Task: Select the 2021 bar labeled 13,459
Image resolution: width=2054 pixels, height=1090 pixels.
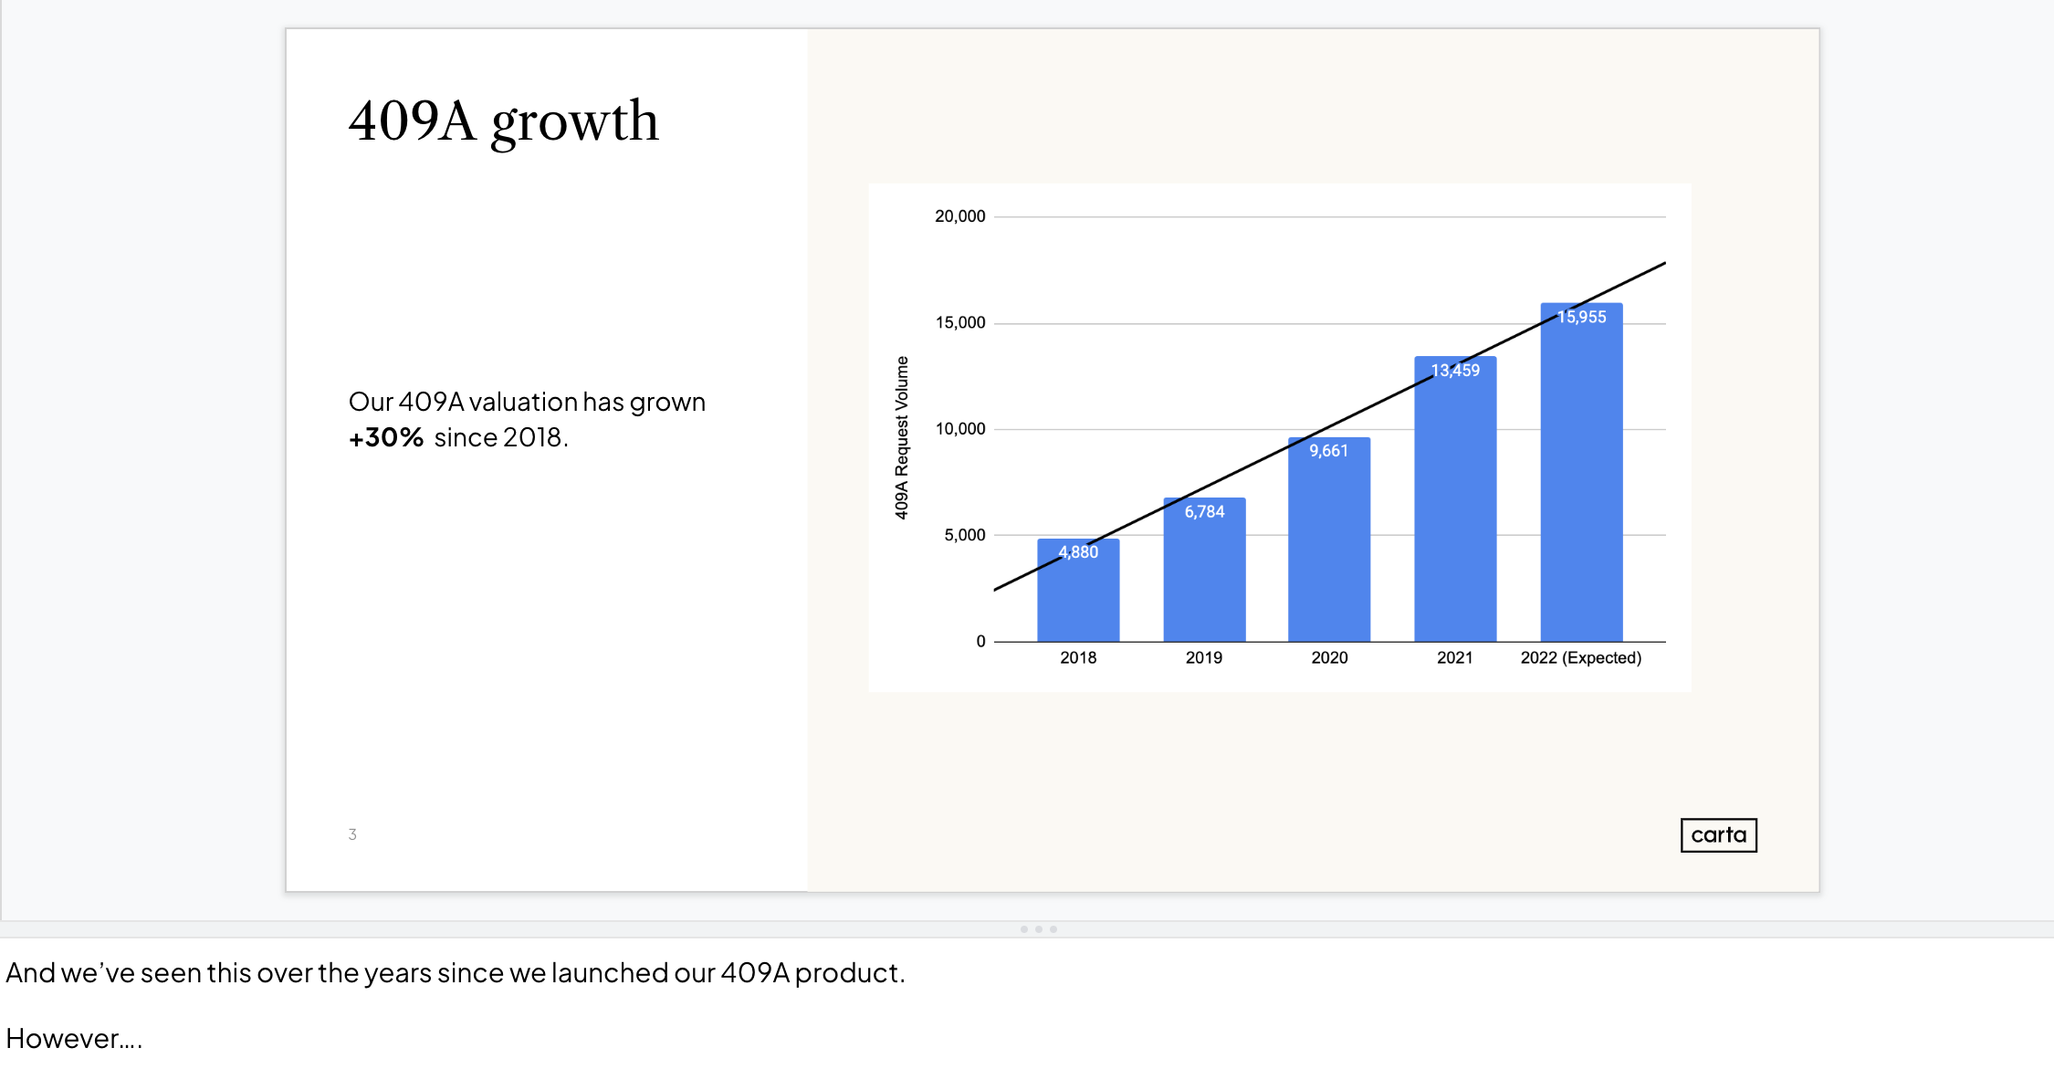Action: [x=1455, y=511]
